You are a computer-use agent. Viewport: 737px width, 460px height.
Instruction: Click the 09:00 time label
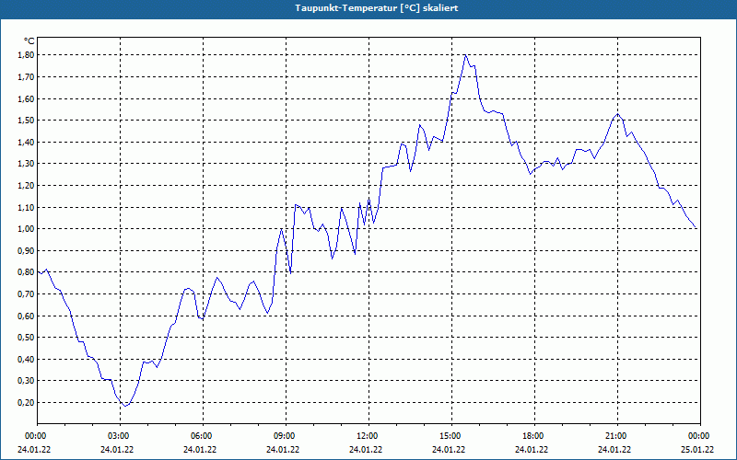coord(286,436)
